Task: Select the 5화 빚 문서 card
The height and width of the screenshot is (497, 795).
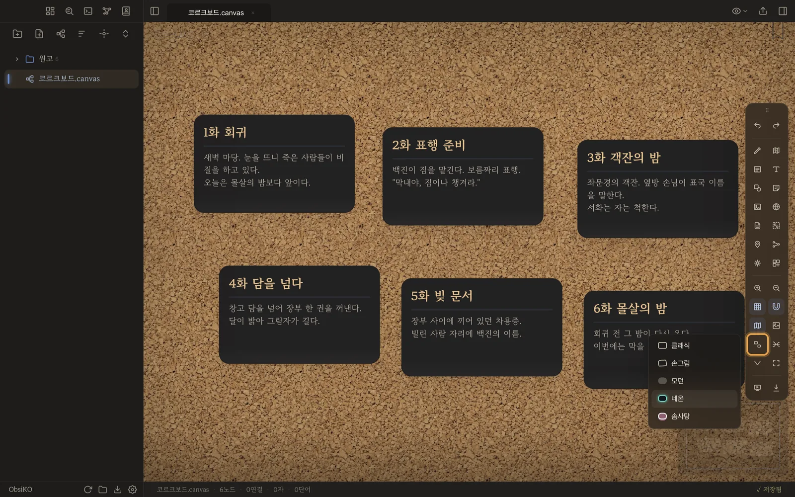Action: pyautogui.click(x=481, y=327)
